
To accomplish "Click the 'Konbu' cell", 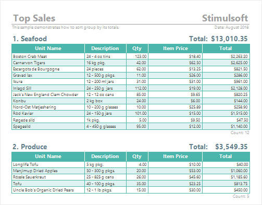I will (x=48, y=101).
